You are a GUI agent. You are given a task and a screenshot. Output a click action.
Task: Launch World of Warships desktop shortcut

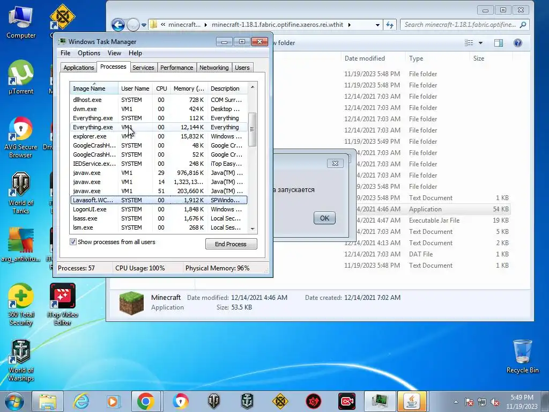coord(21,360)
